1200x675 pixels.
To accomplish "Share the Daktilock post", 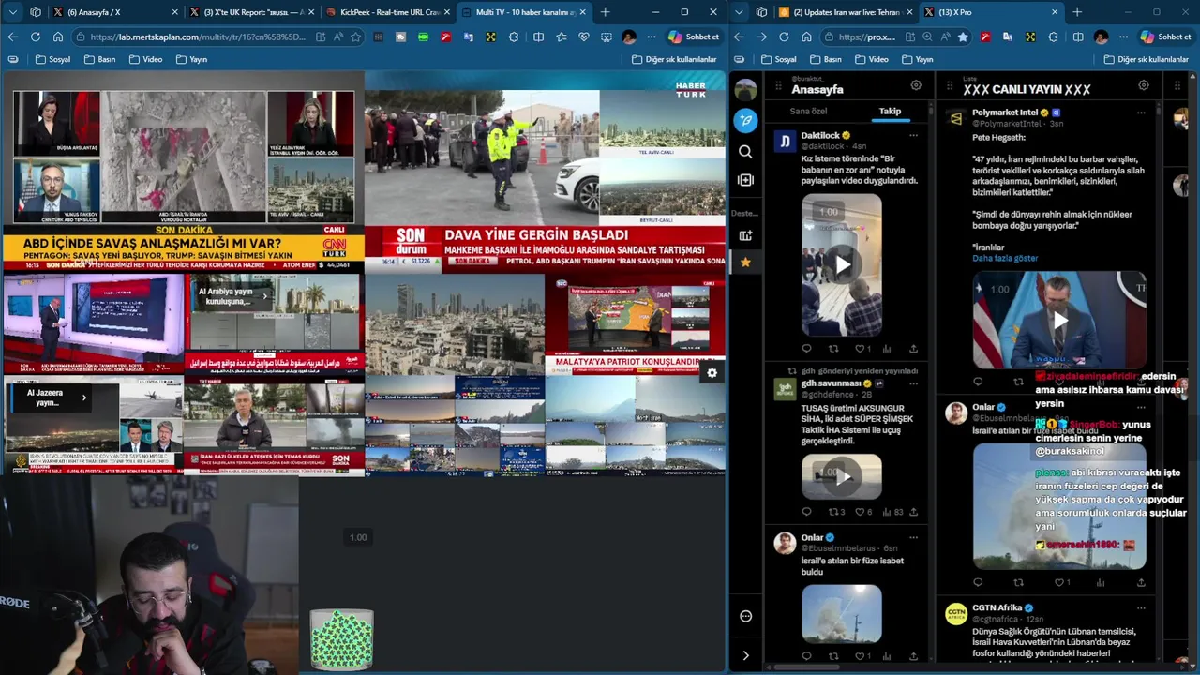I will coord(913,349).
